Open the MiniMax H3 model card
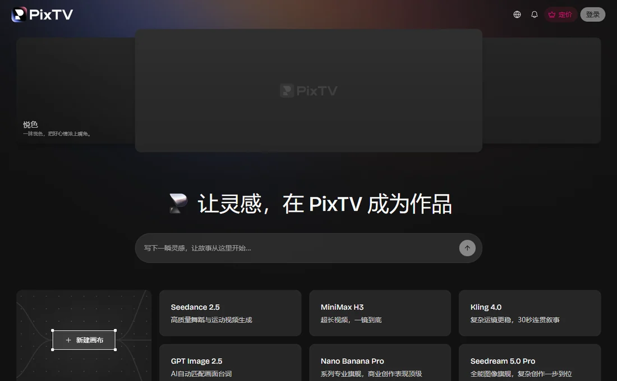 [x=380, y=313]
